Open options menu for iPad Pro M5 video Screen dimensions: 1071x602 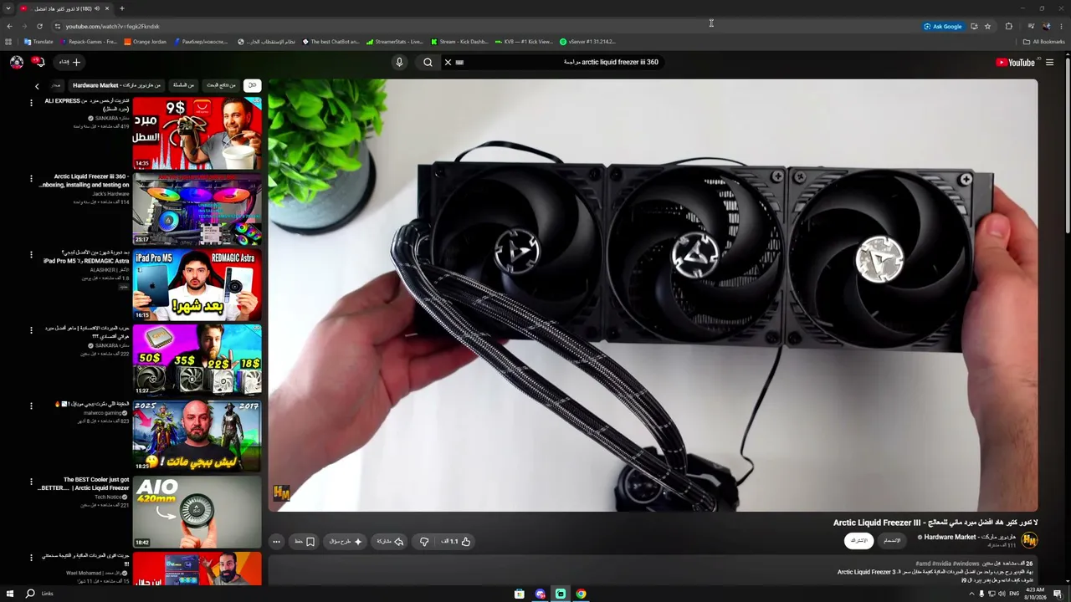point(31,254)
